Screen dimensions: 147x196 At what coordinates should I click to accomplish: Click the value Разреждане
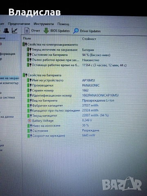[x=91, y=130]
